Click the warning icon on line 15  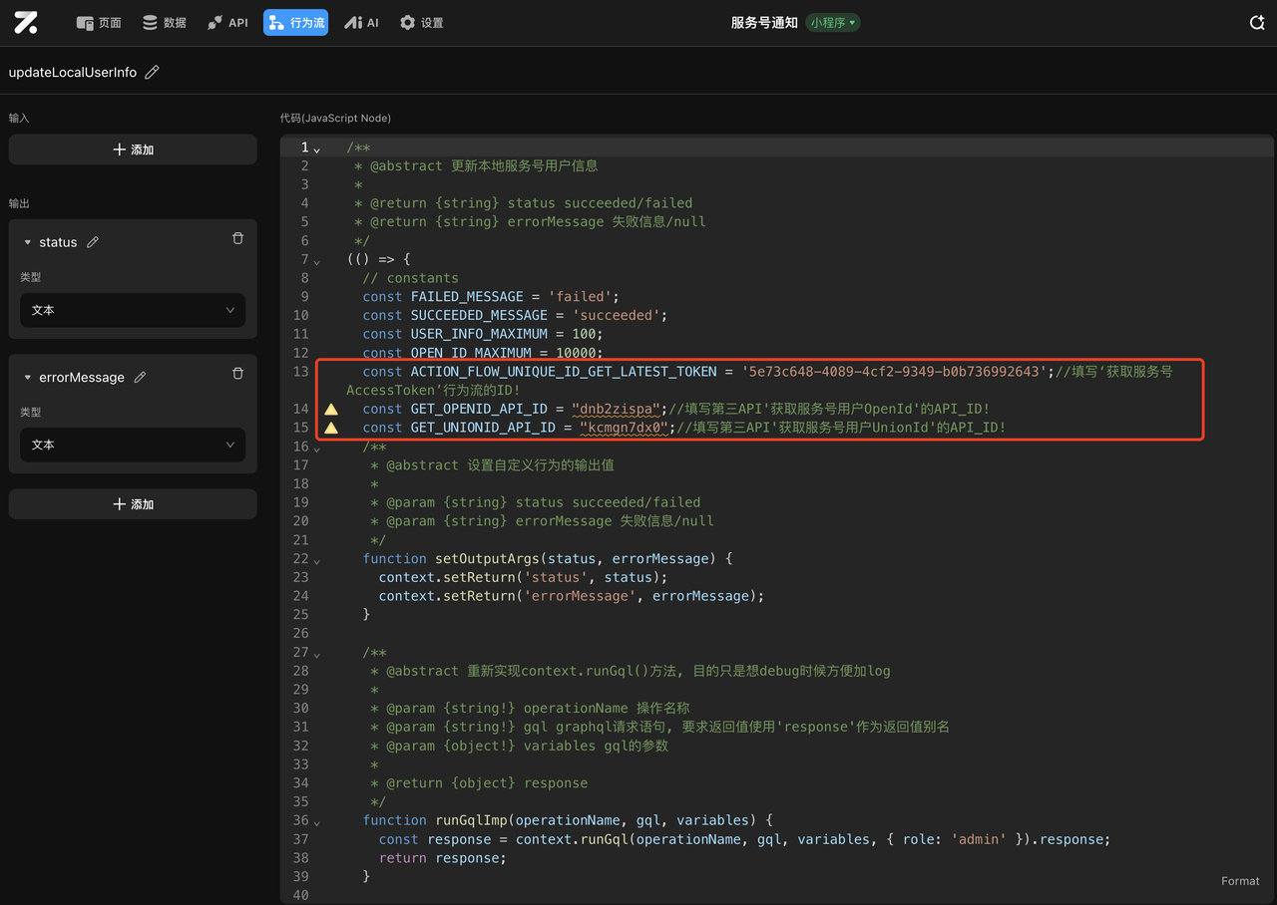(x=331, y=428)
